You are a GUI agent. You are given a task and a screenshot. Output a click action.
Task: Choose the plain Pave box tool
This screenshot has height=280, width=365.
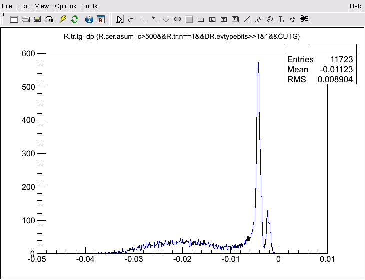click(x=201, y=20)
